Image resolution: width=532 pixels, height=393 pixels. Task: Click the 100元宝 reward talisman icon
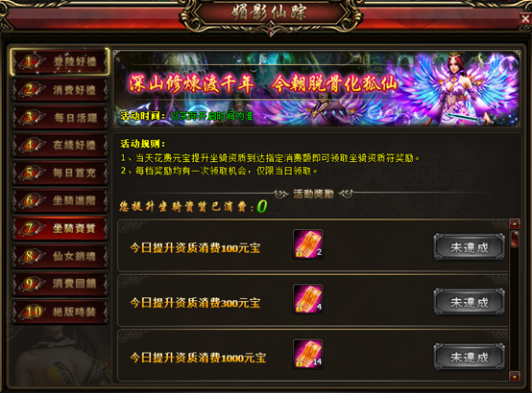307,244
